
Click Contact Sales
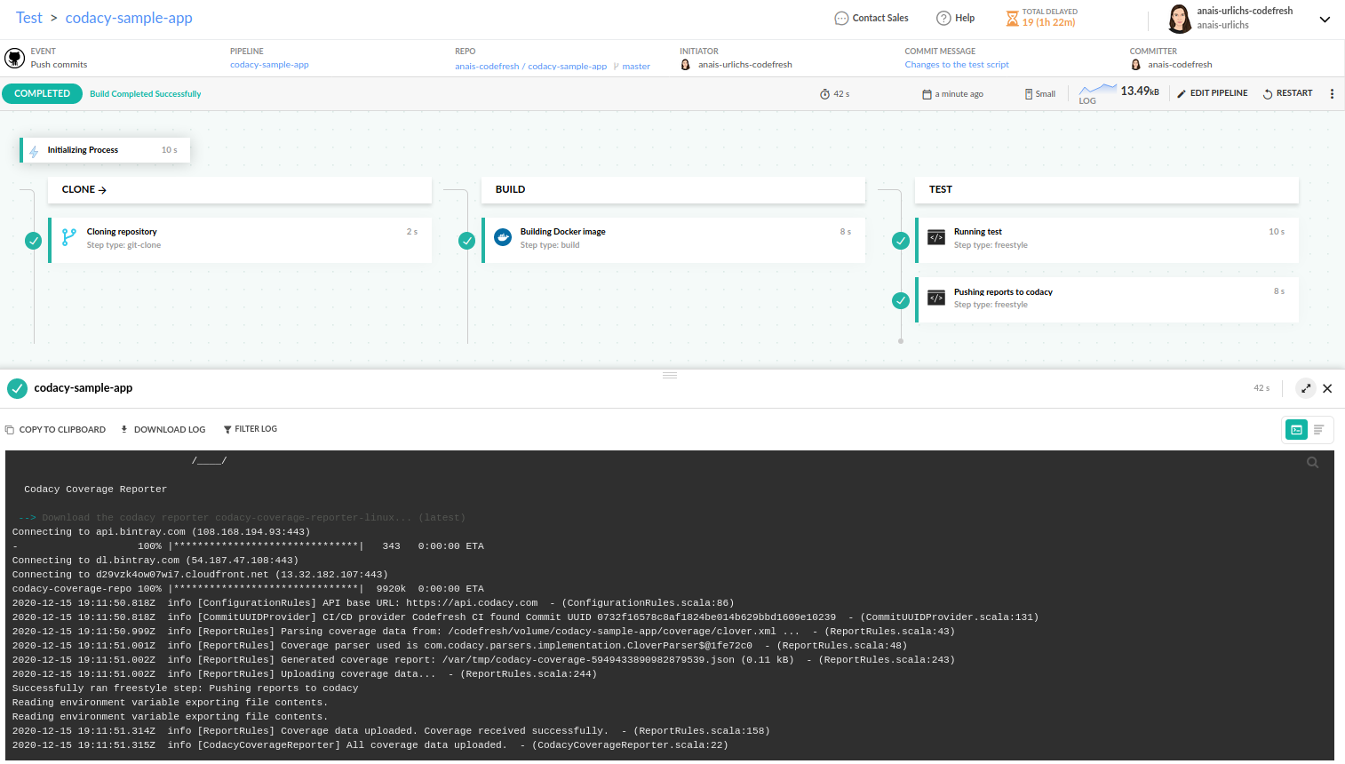click(x=871, y=18)
